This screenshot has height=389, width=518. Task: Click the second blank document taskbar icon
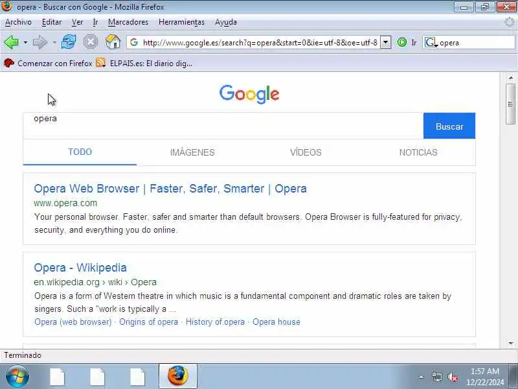point(97,377)
